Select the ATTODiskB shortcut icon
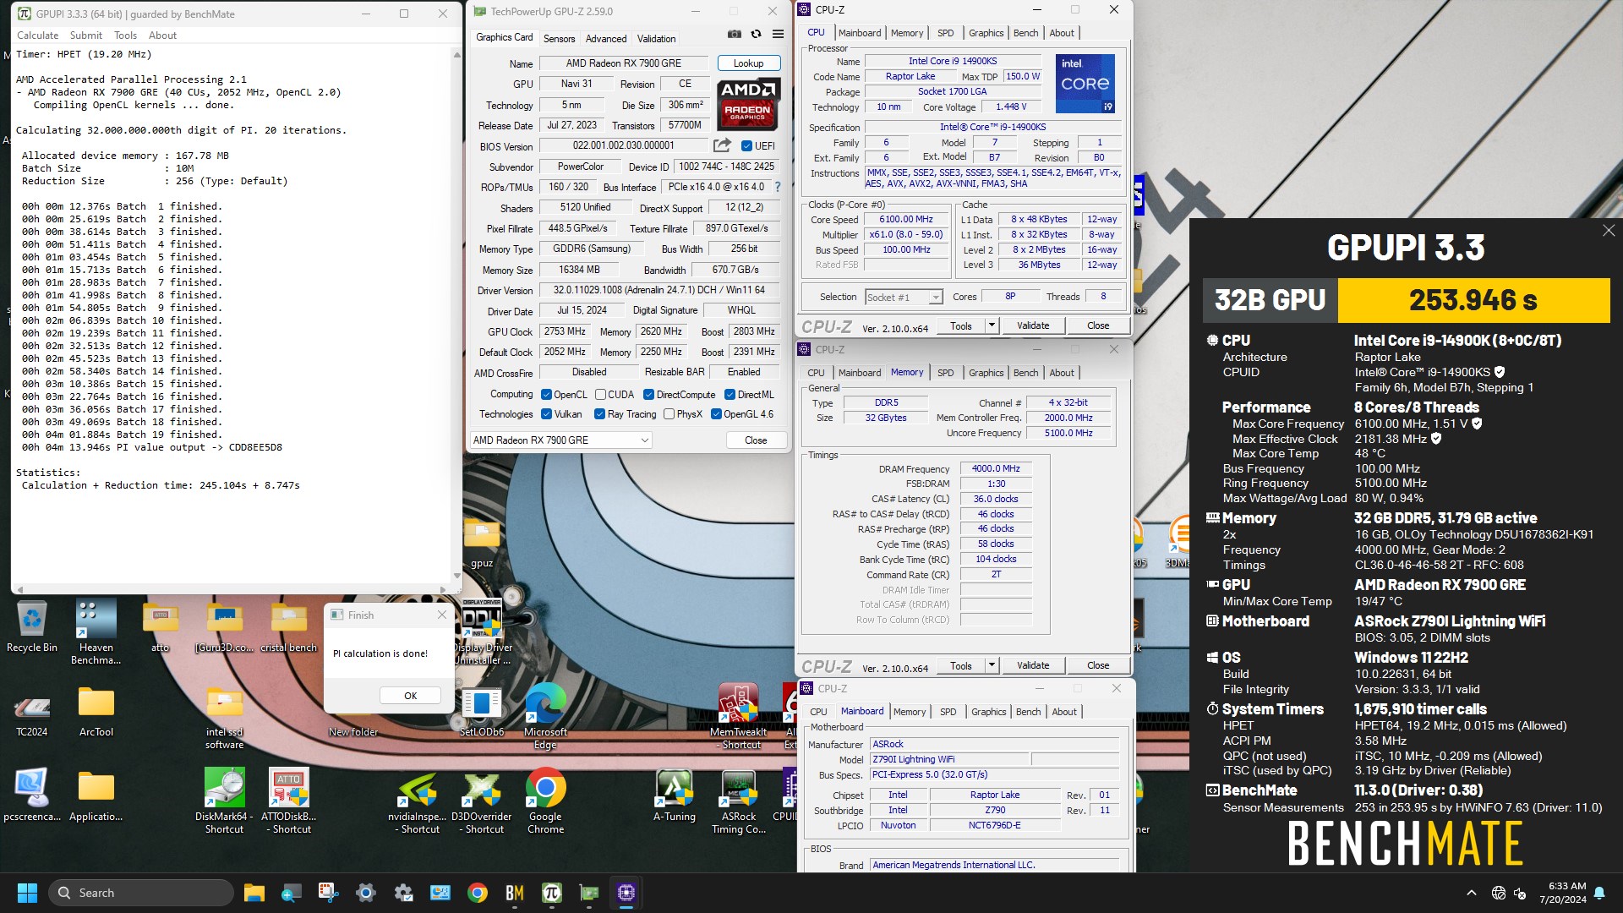This screenshot has height=913, width=1623. tap(289, 801)
